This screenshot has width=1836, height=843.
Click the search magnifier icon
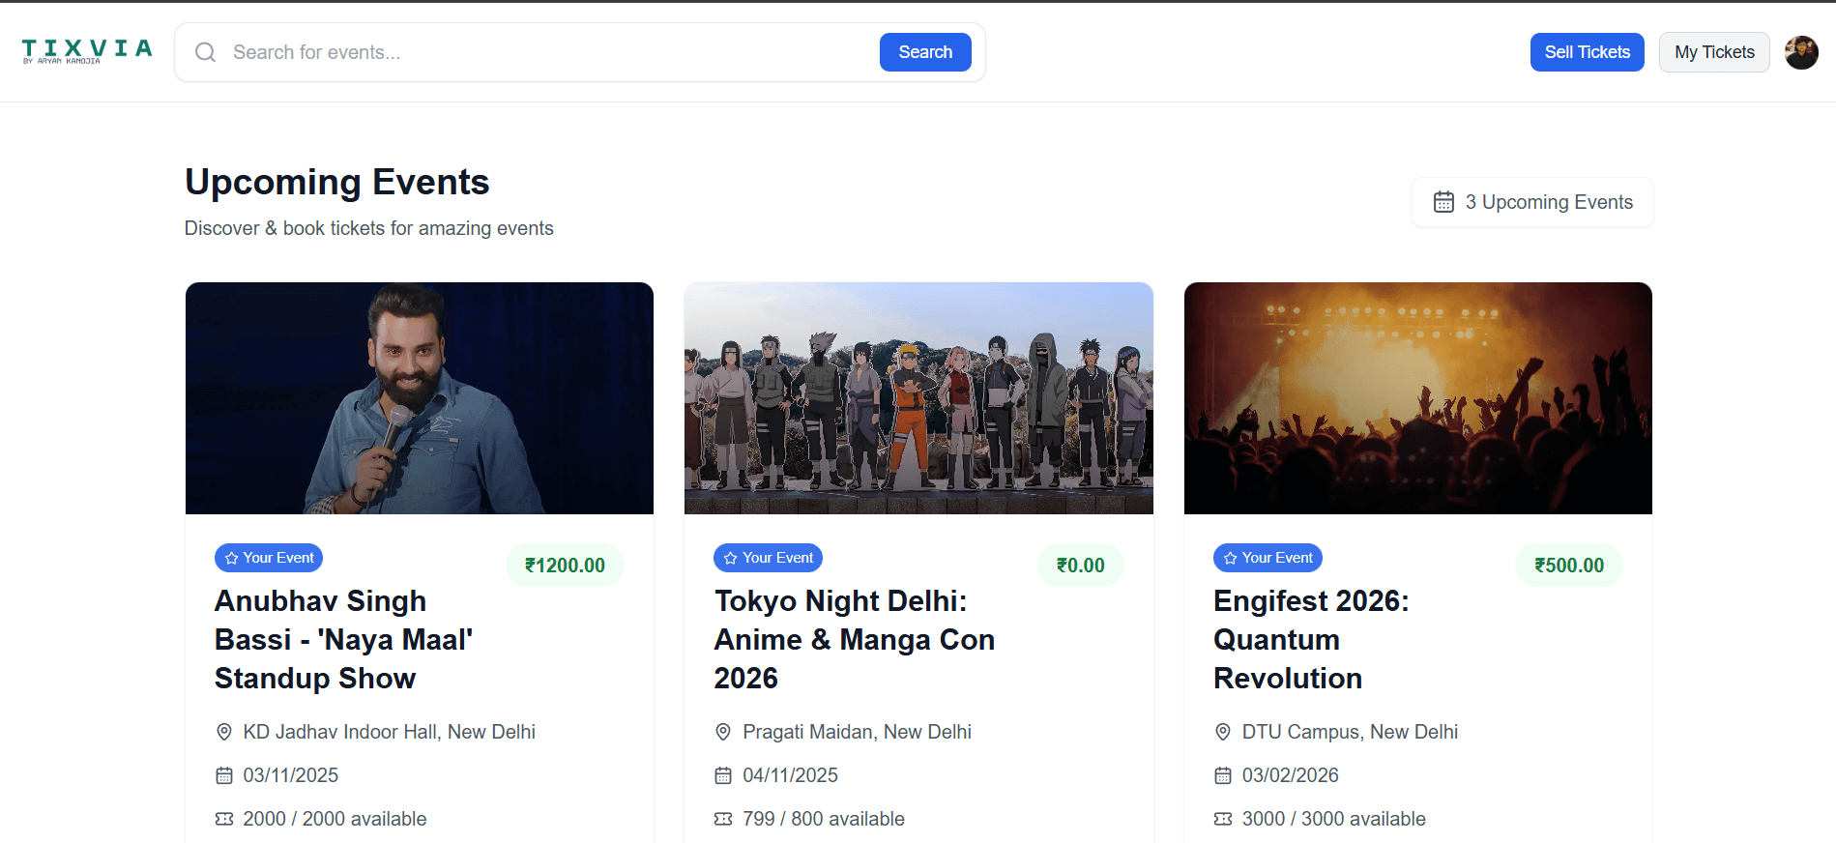pyautogui.click(x=205, y=52)
